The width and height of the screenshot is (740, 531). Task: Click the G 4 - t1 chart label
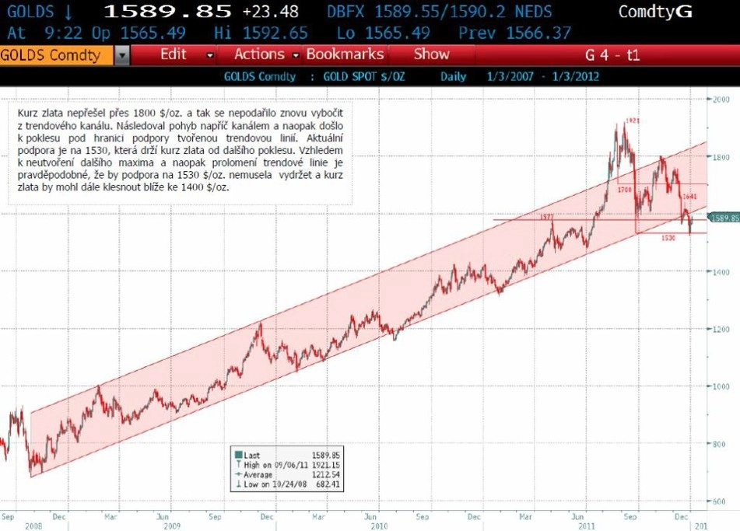click(x=612, y=55)
